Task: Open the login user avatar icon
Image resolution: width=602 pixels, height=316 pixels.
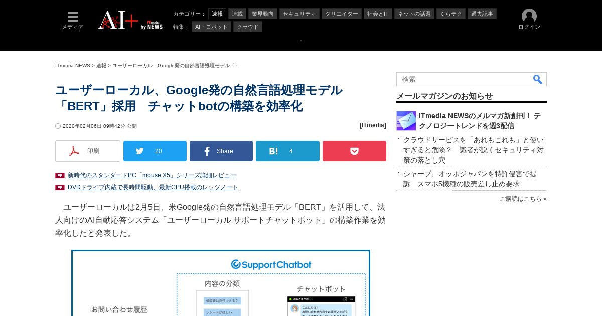Action: coord(529,16)
